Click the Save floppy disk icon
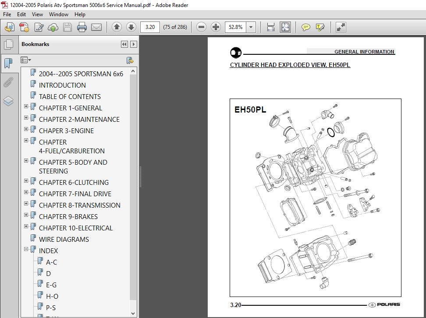Screen dimensions: 426x318 (x=67, y=27)
